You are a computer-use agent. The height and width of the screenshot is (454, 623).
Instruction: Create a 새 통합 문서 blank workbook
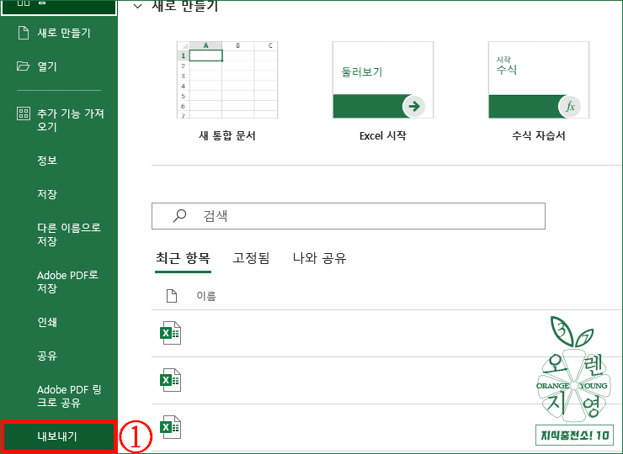tap(226, 80)
